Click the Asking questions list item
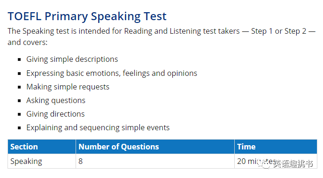This screenshot has height=178, width=323. tap(56, 101)
